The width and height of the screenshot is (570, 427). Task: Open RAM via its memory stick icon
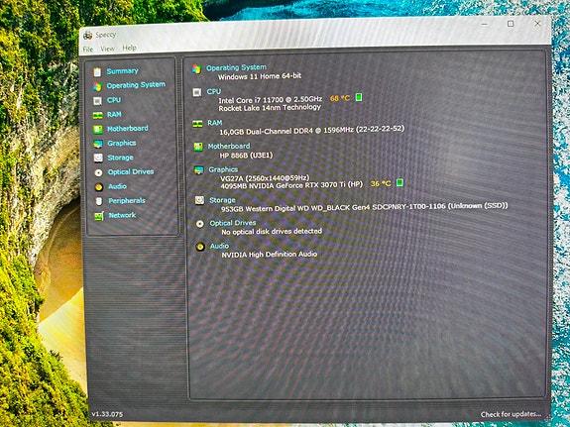click(97, 115)
